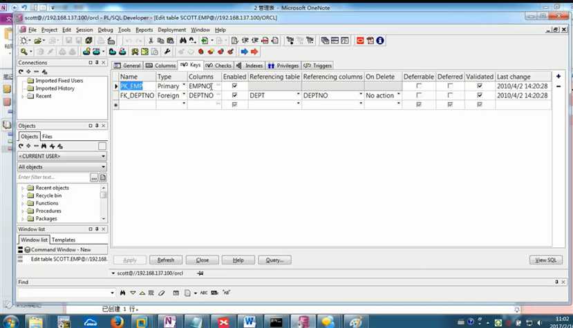Switch to the Indexes tab

tap(250, 66)
